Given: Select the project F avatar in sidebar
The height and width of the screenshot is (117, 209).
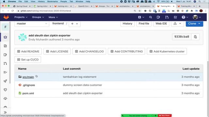Looking at the screenshot, I should (5, 27).
